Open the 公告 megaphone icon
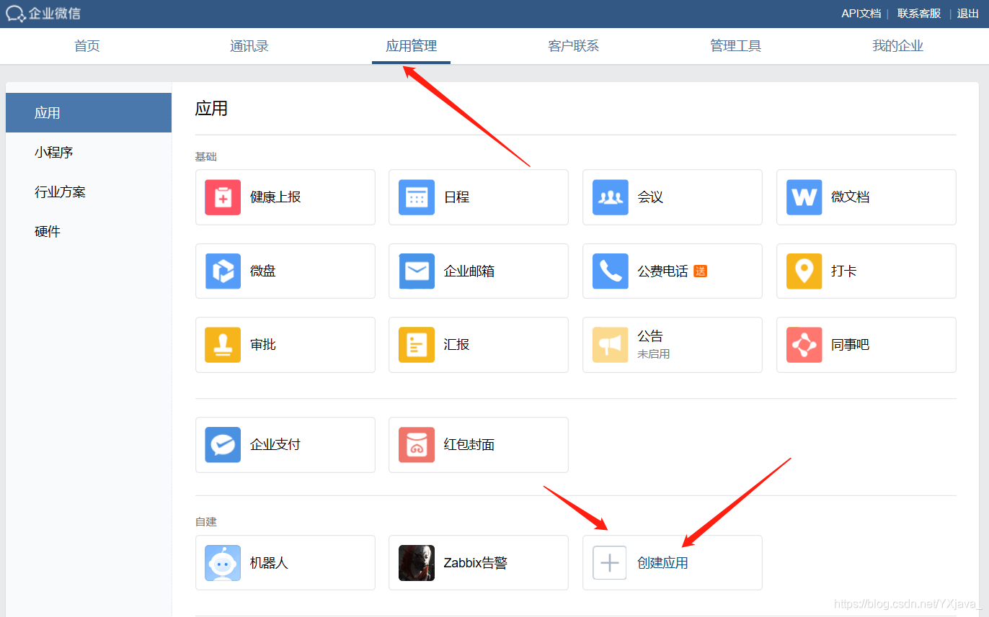The width and height of the screenshot is (989, 617). coord(611,345)
